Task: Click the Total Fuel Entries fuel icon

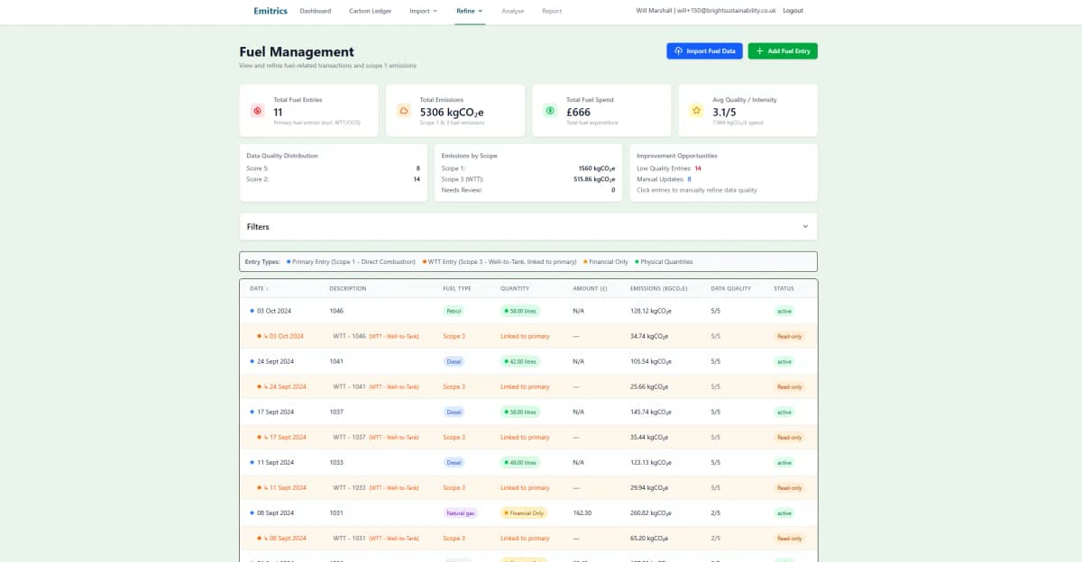Action: (257, 111)
